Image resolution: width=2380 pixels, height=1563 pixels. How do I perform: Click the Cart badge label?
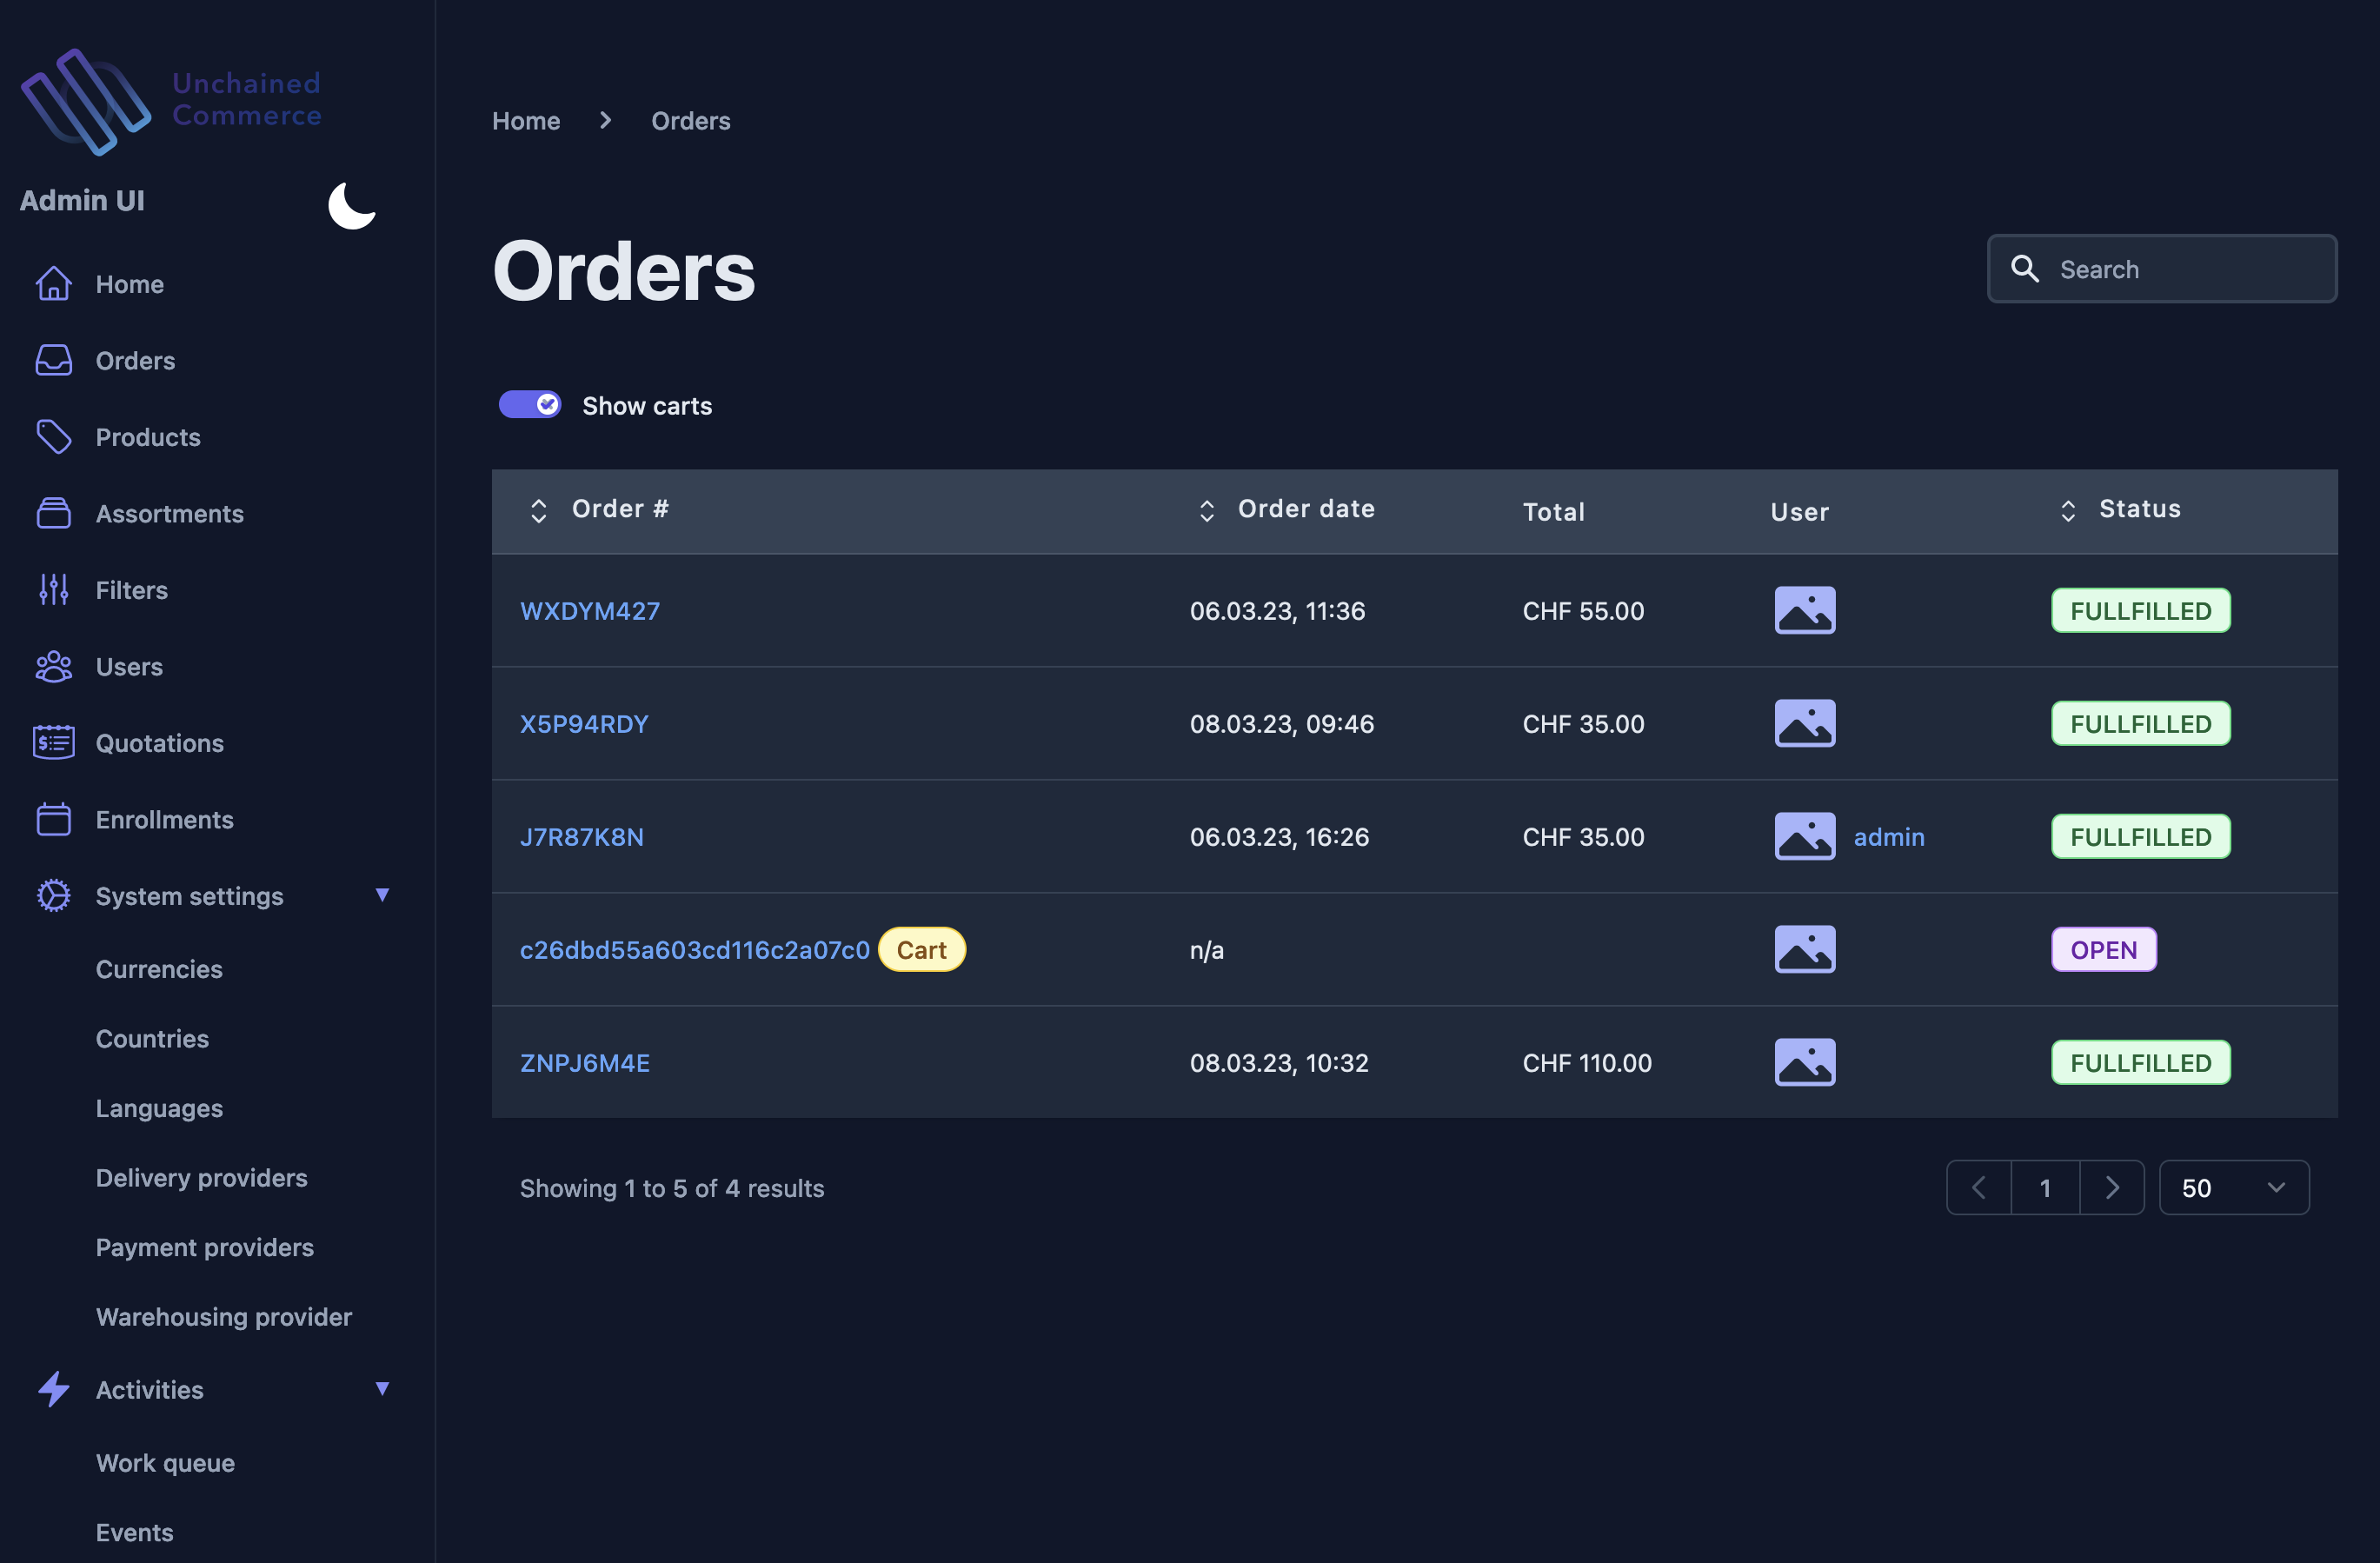point(921,949)
